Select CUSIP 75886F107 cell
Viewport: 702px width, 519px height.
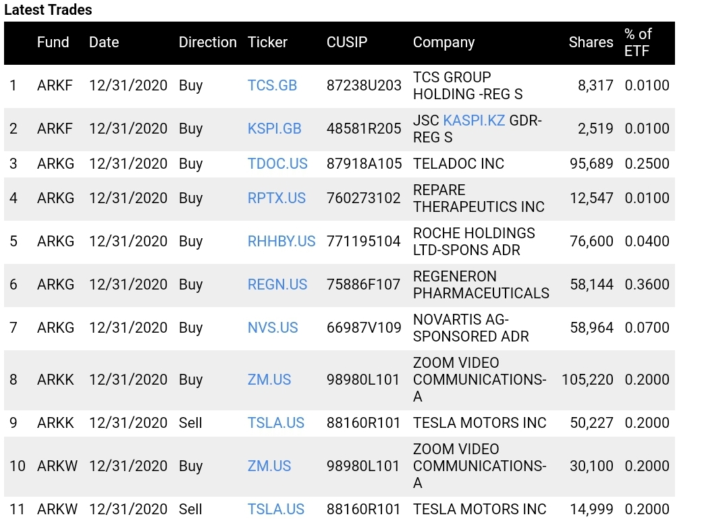(x=364, y=284)
